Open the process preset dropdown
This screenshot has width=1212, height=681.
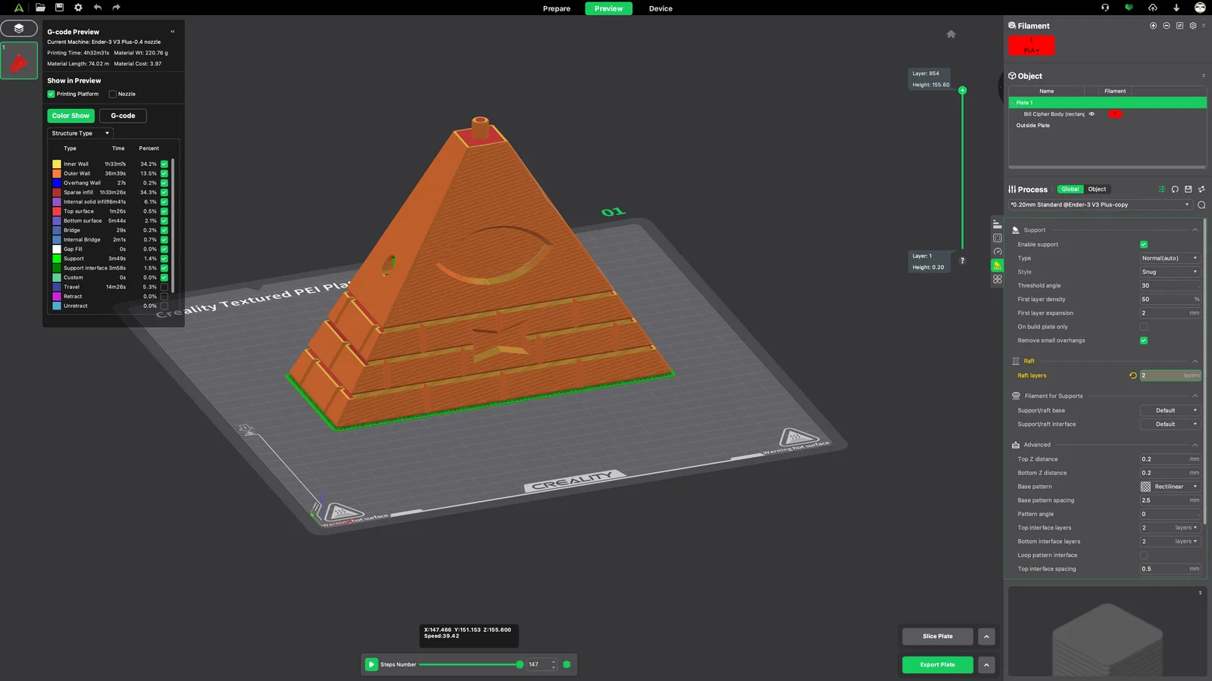tap(1101, 205)
